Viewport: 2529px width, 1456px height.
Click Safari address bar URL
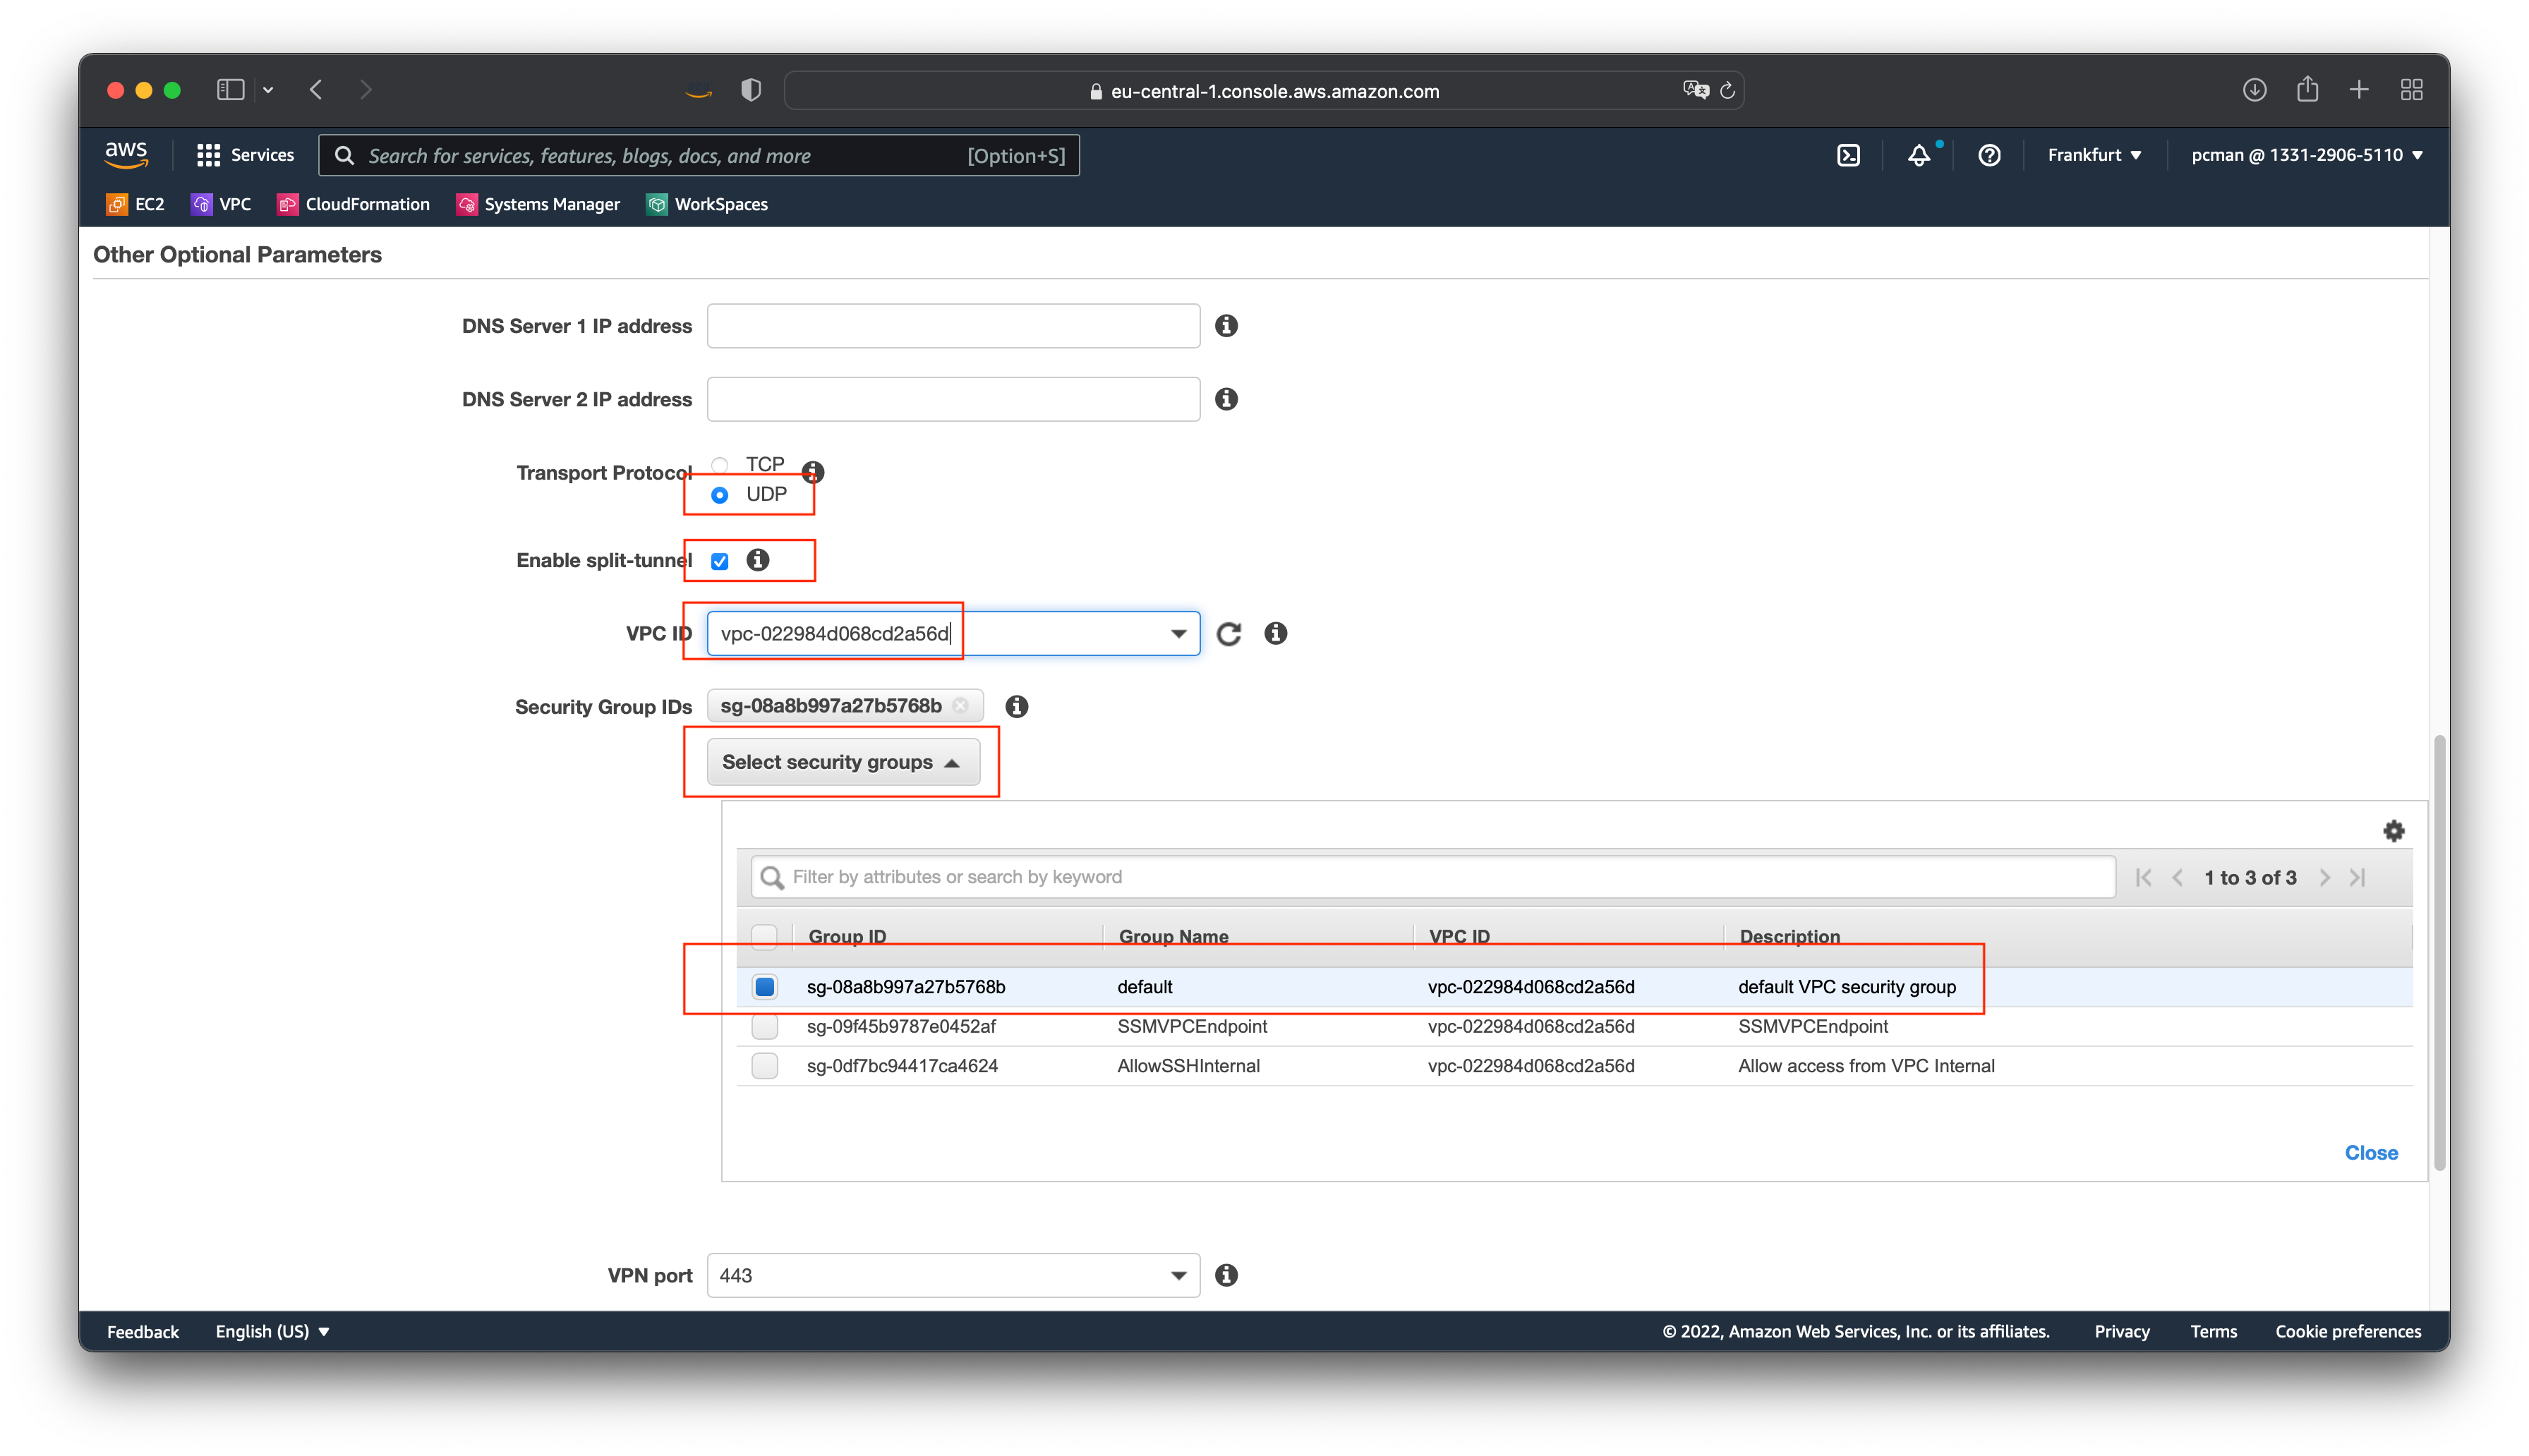pos(1264,91)
